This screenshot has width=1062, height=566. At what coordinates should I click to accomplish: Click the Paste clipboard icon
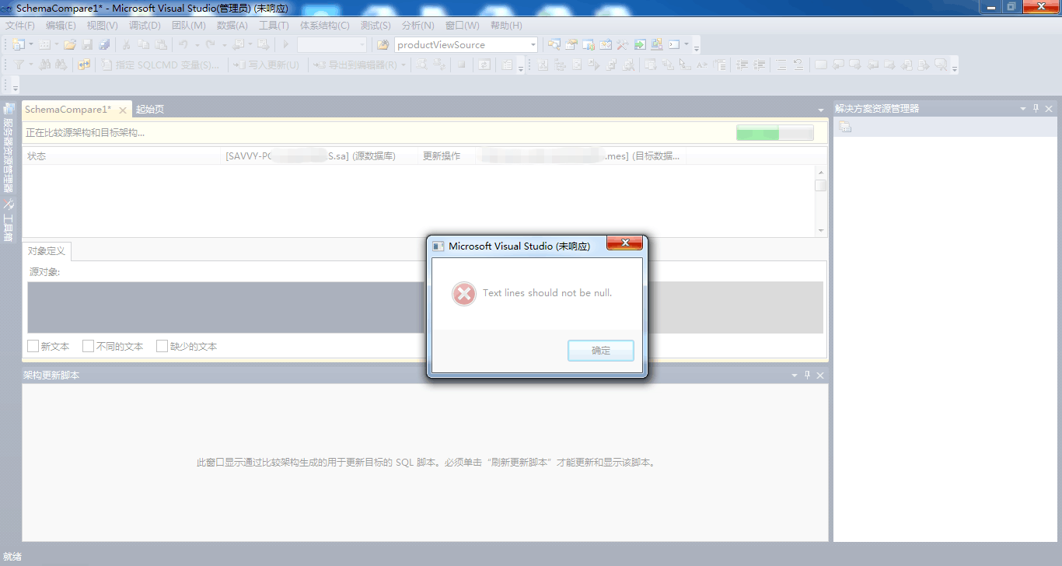pyautogui.click(x=160, y=44)
